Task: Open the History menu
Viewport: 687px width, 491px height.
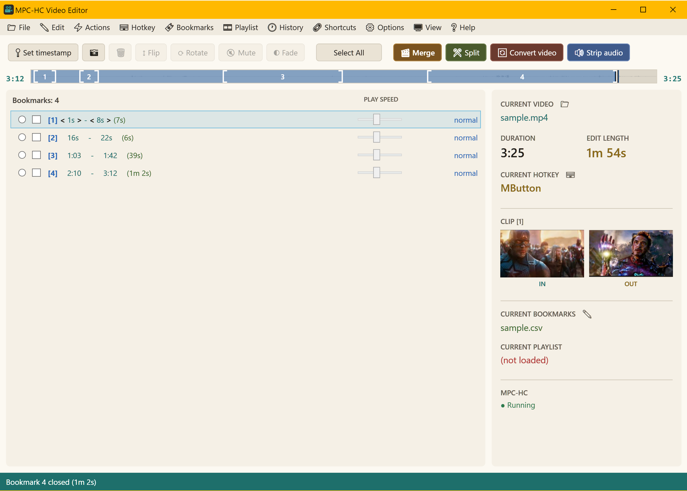Action: [285, 28]
